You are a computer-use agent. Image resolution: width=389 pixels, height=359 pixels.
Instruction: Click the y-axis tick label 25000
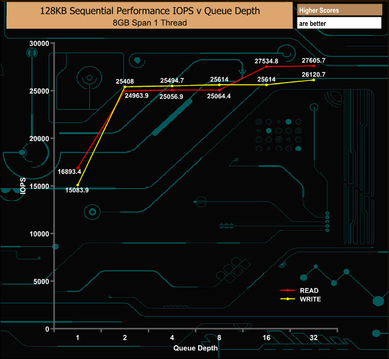pos(39,91)
